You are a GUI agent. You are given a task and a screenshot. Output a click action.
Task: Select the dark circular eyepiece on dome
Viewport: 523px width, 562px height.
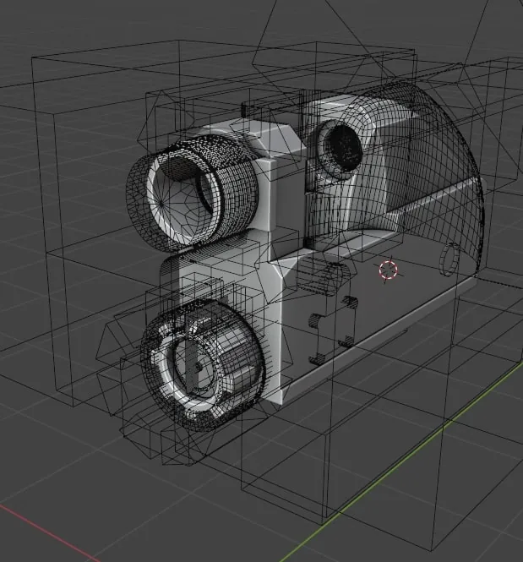[x=340, y=149]
